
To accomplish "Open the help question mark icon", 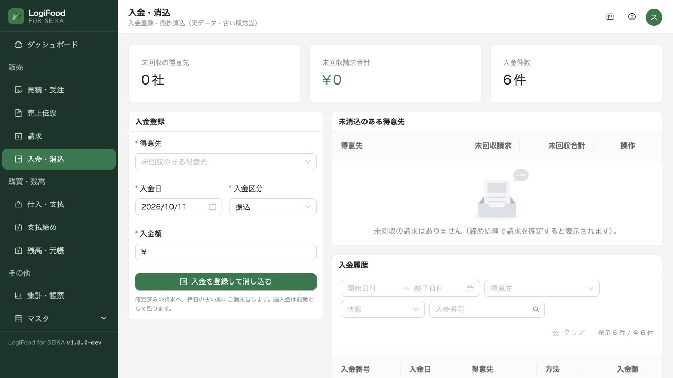I will (632, 17).
